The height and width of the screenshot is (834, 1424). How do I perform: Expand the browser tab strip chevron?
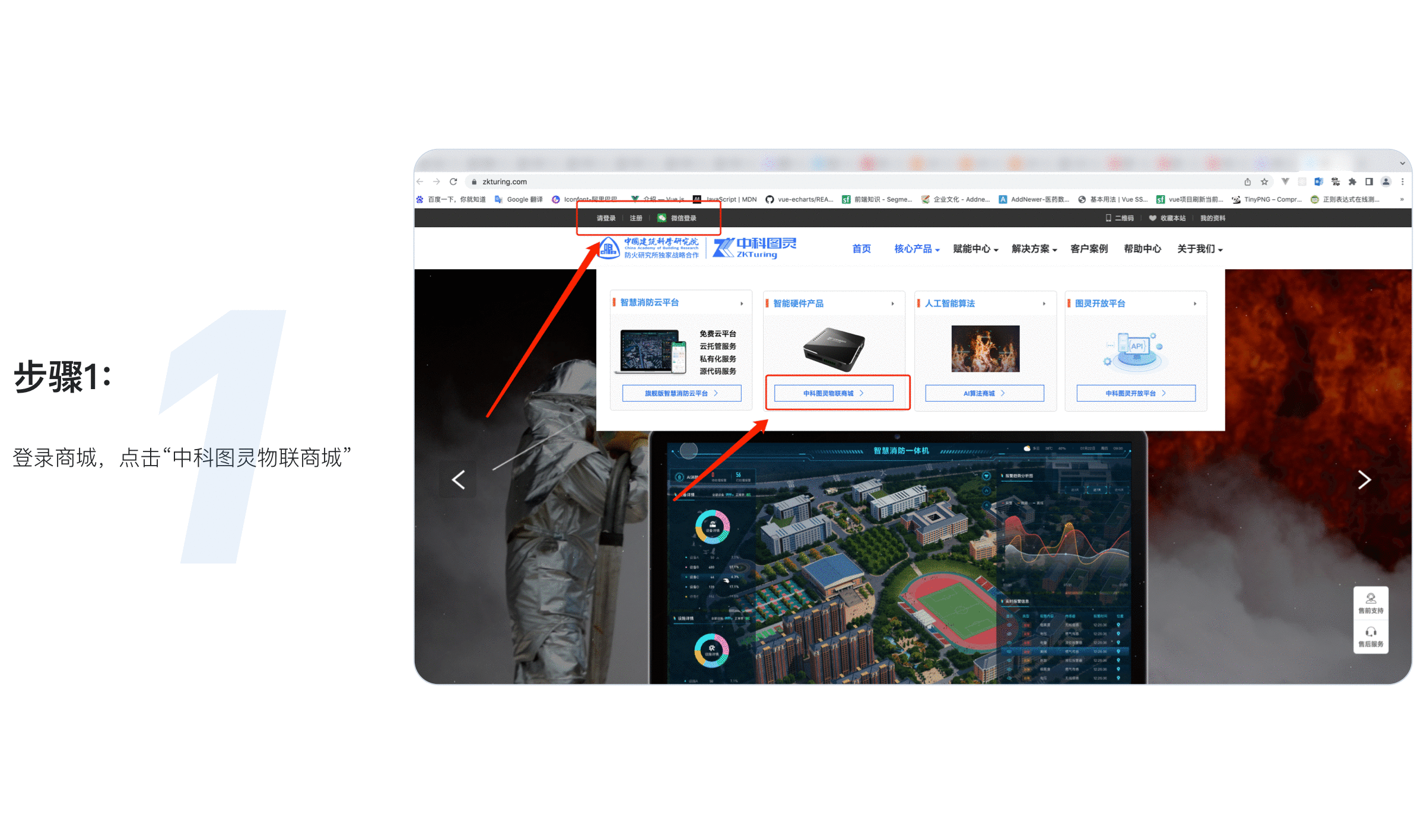(1402, 163)
